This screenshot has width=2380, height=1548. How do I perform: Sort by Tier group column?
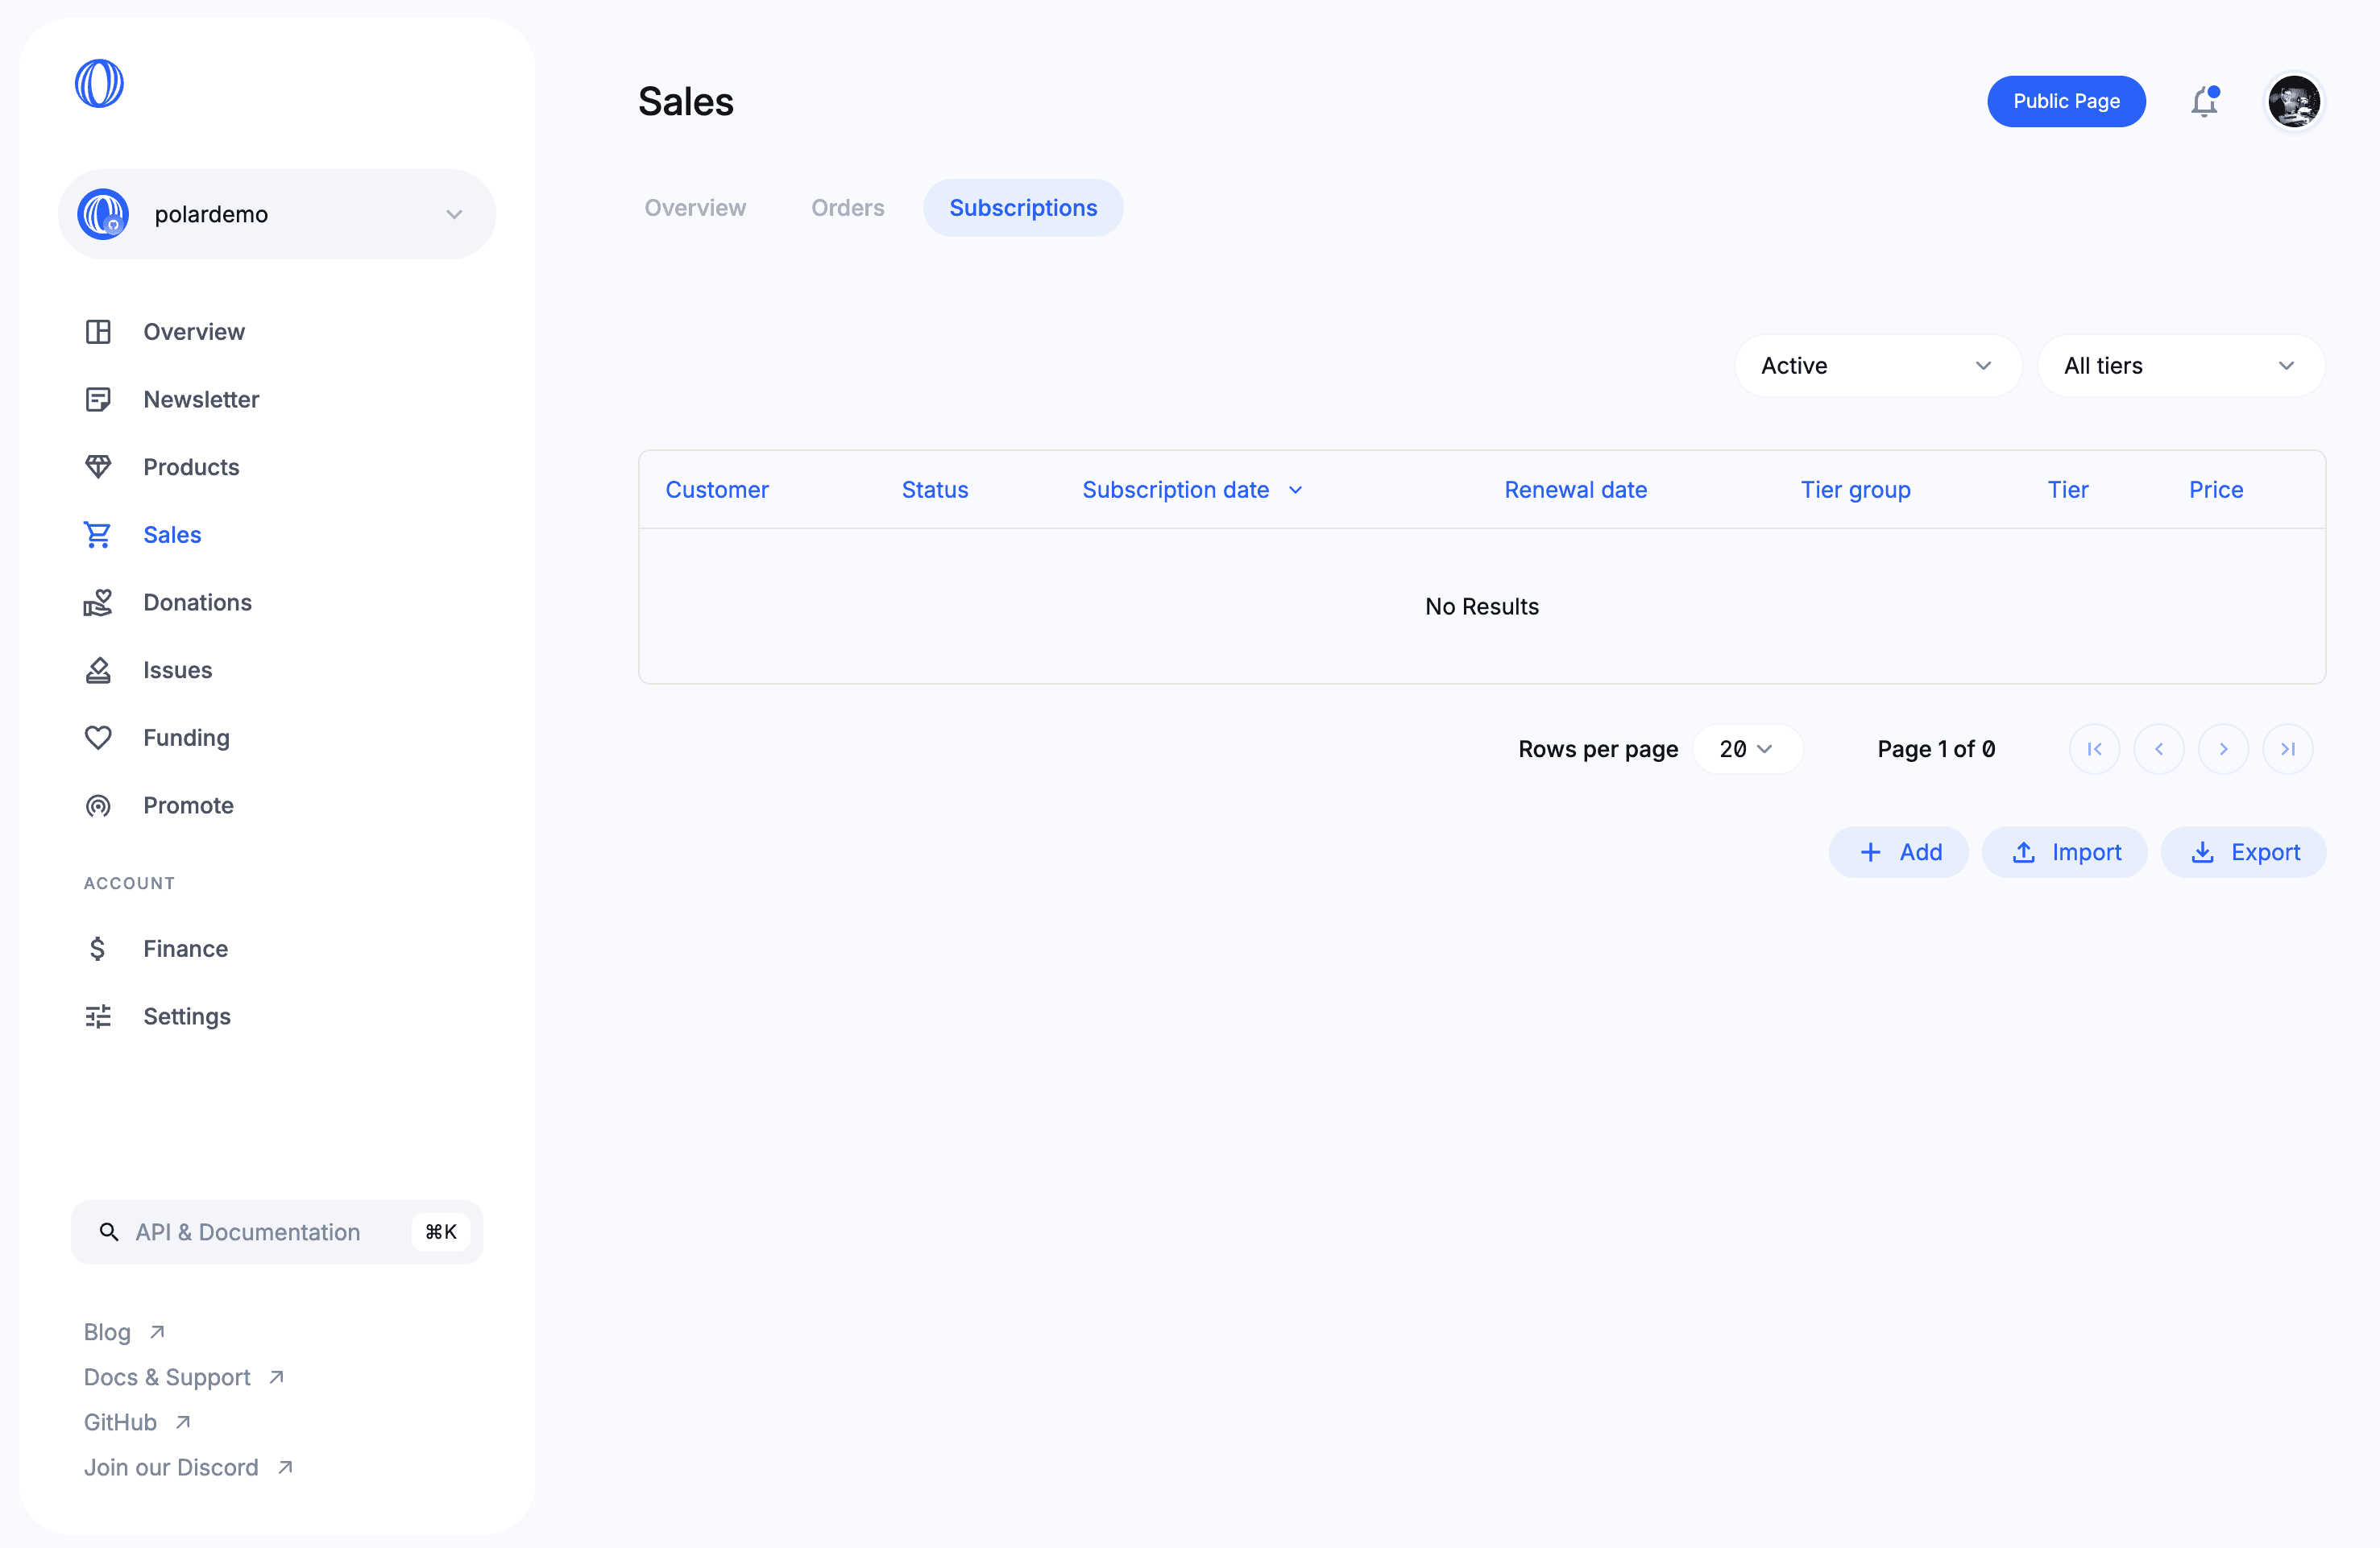1855,490
